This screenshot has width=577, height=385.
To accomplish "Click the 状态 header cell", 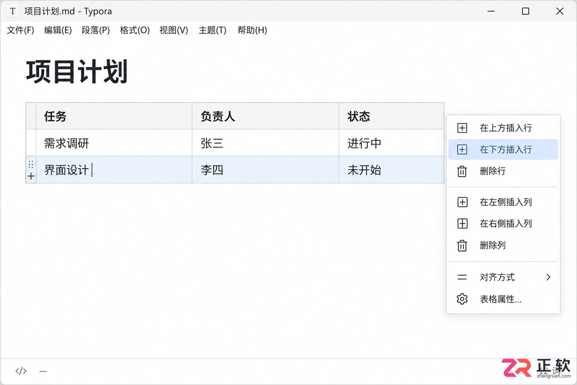I will pos(391,116).
